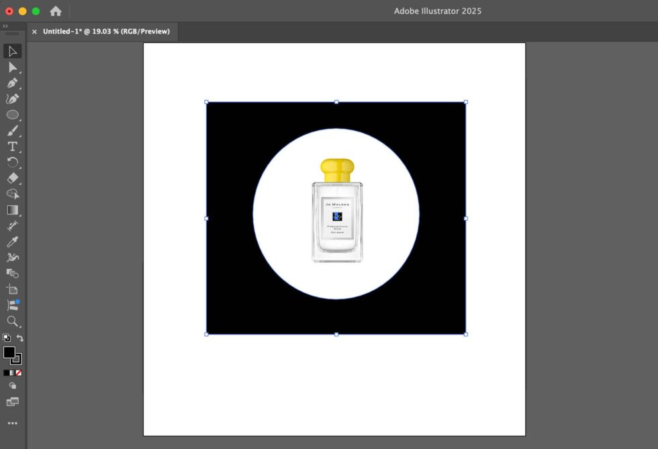The height and width of the screenshot is (449, 658).
Task: Swap the fill and stroke colors
Action: point(20,338)
